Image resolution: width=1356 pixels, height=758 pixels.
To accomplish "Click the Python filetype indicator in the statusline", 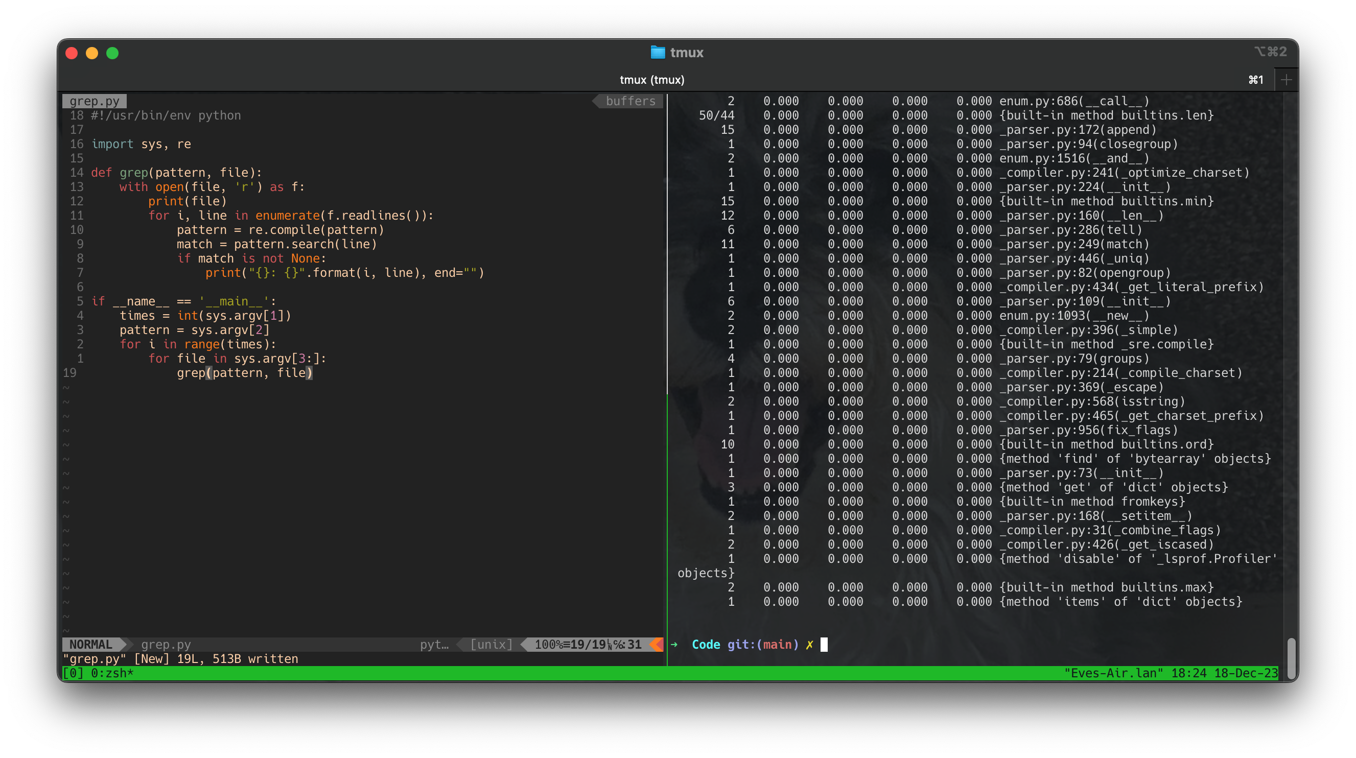I will [435, 644].
